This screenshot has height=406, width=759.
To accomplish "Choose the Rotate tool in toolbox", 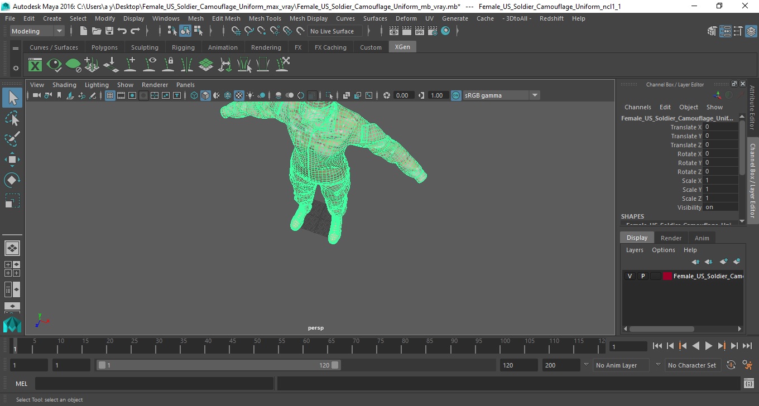I will coord(12,180).
